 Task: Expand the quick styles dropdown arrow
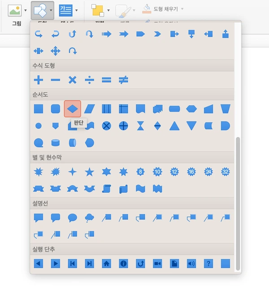coord(134,10)
